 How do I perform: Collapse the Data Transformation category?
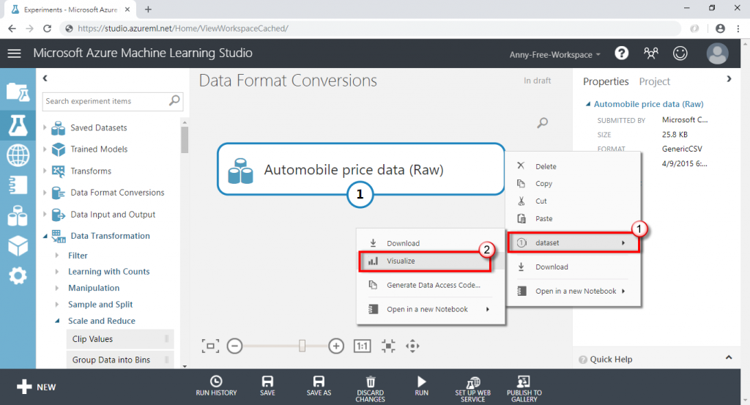pyautogui.click(x=45, y=236)
